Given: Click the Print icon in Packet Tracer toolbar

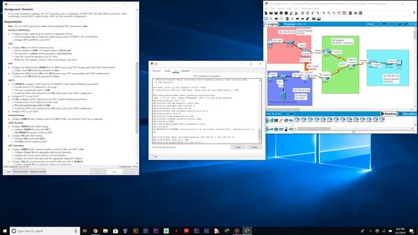Looking at the screenshot, I should pyautogui.click(x=281, y=13).
